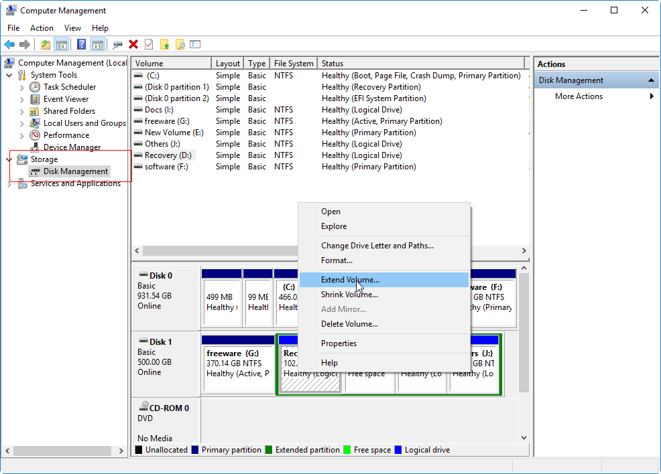Open the Action menu in menu bar
Image resolution: width=661 pixels, height=474 pixels.
coord(42,28)
